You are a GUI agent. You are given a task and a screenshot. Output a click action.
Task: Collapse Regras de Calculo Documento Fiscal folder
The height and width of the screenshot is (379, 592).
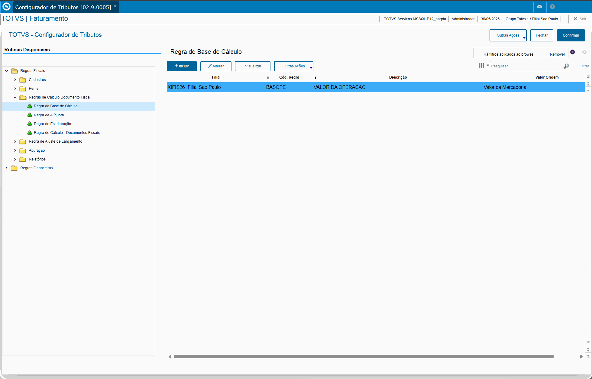[x=15, y=97]
